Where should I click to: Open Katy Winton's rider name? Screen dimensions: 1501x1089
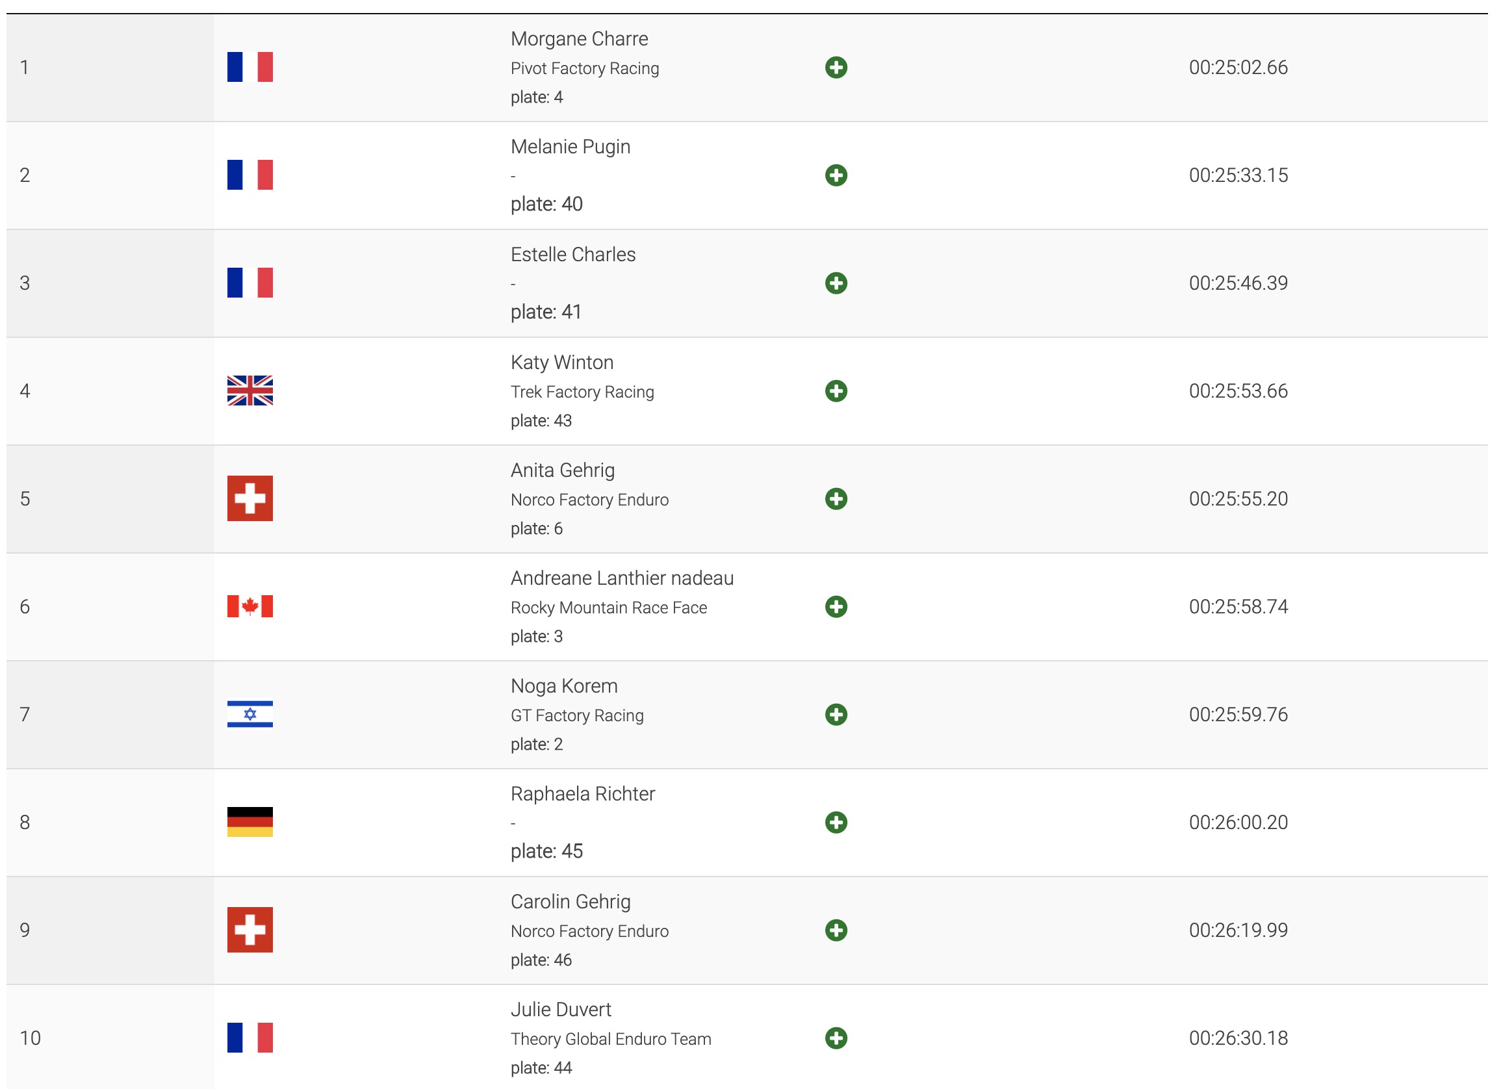[562, 363]
